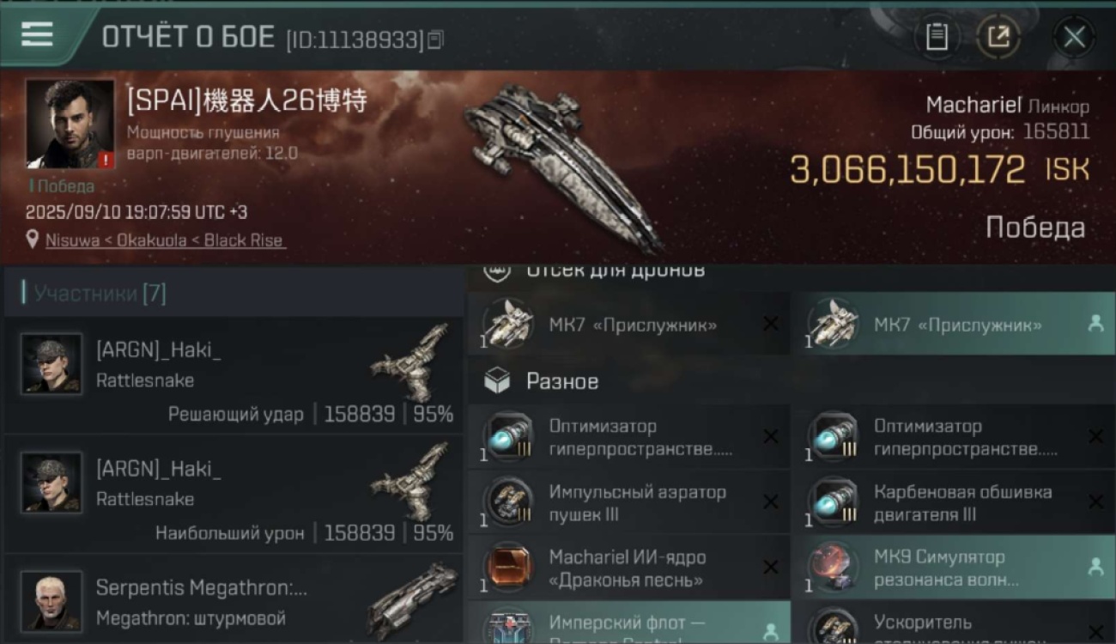
Task: Tap the red warning badge on portrait
Action: pyautogui.click(x=106, y=160)
